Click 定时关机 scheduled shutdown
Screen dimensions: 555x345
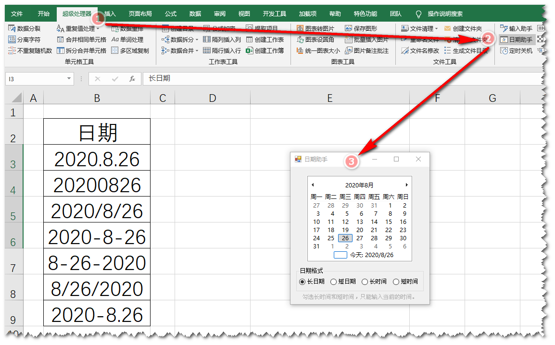click(x=517, y=51)
